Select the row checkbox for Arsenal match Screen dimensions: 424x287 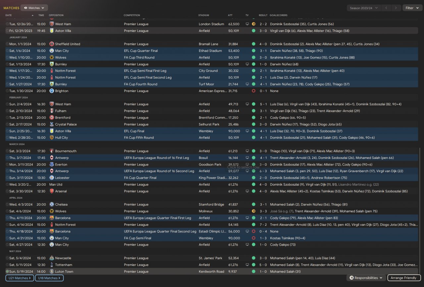[x=7, y=191]
